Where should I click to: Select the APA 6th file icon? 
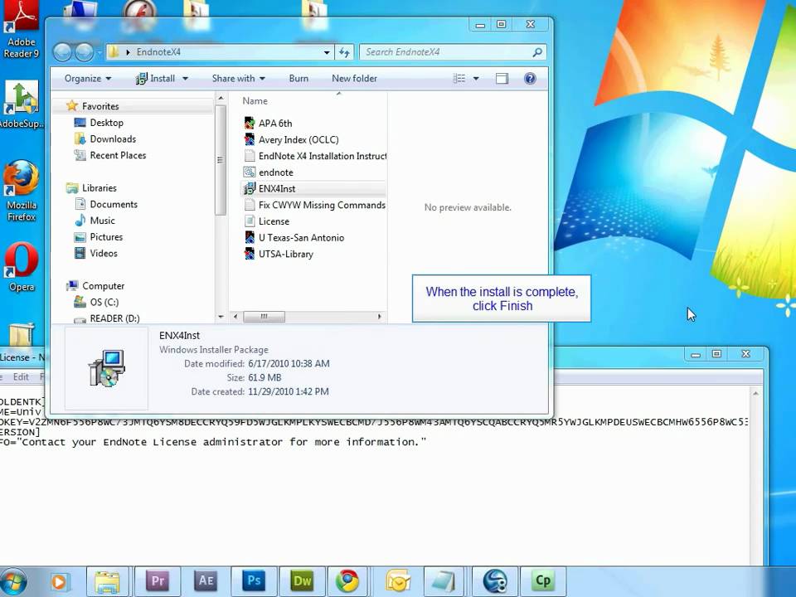click(250, 123)
